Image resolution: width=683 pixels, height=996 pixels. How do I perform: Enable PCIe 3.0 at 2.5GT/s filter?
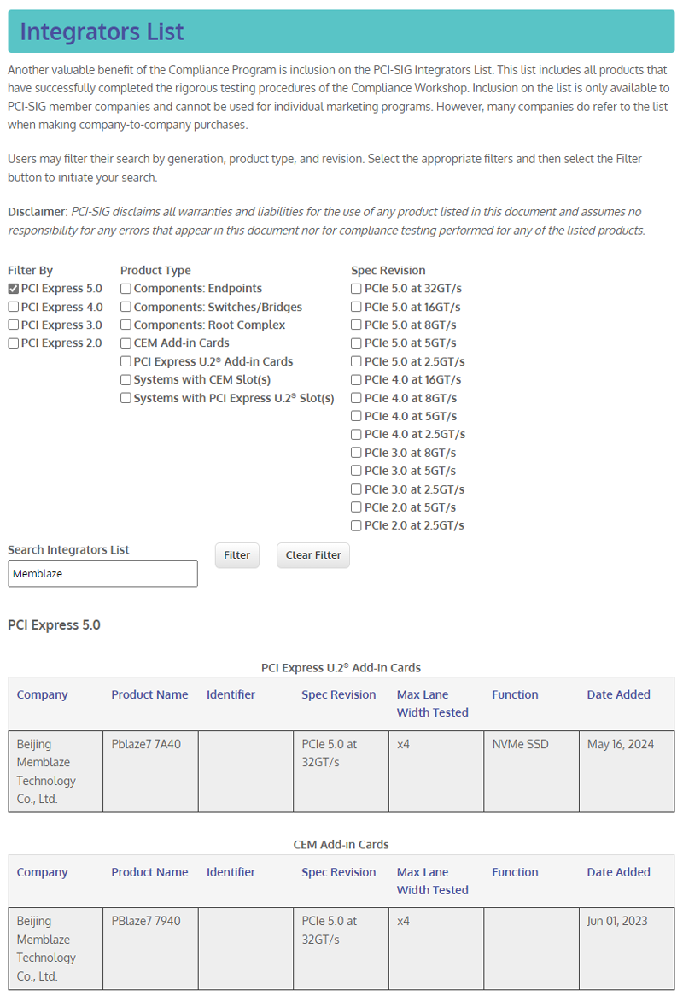[x=356, y=489]
